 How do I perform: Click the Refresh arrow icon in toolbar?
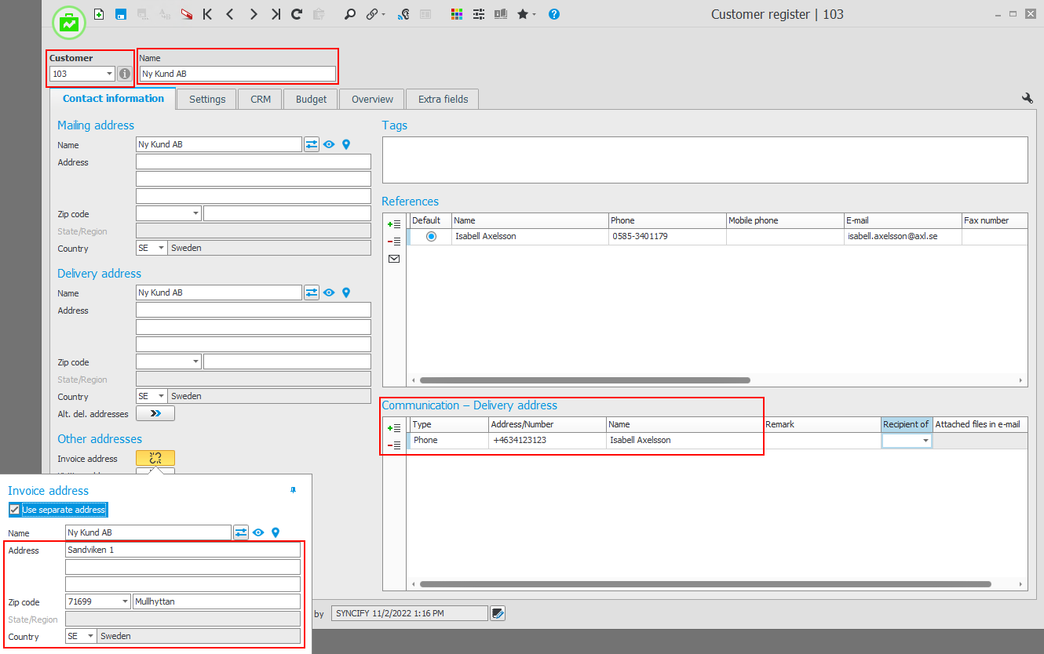(297, 14)
